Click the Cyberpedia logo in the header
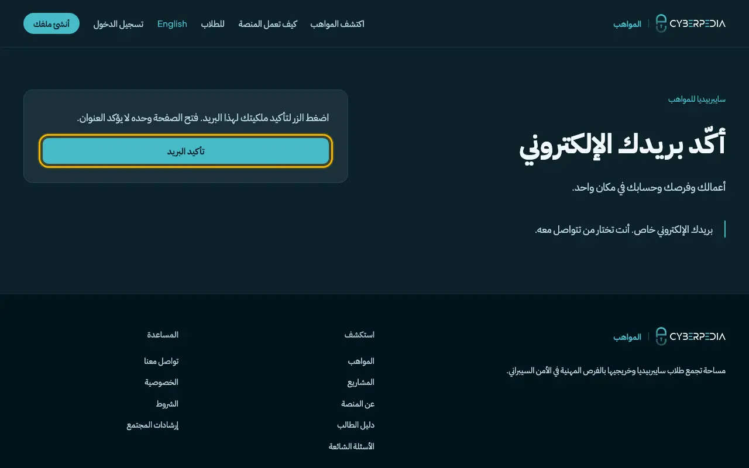 pos(690,23)
